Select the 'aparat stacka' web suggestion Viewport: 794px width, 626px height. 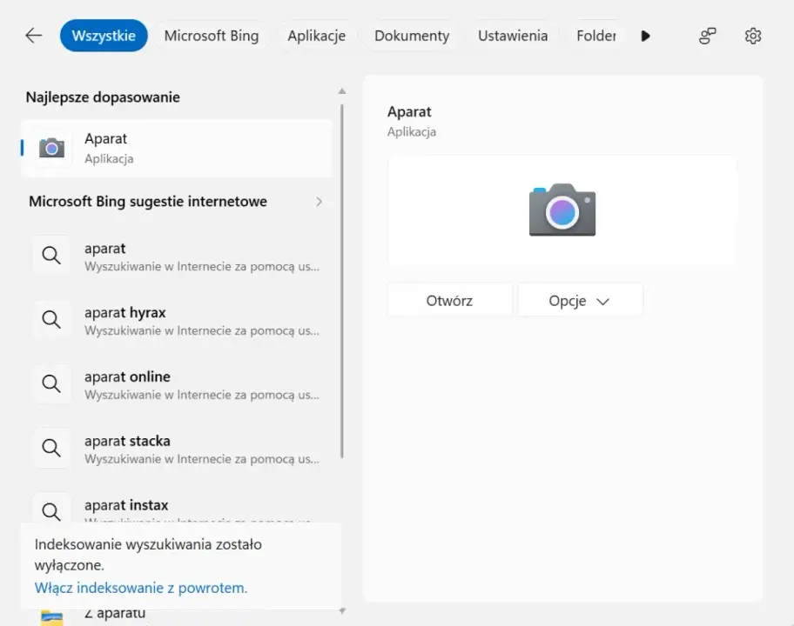pos(178,449)
